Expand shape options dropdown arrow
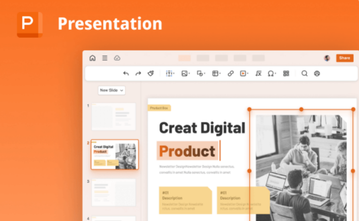359x221 pixels. (205, 74)
